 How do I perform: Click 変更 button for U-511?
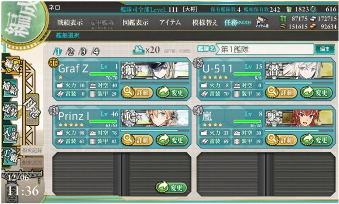click(x=316, y=92)
